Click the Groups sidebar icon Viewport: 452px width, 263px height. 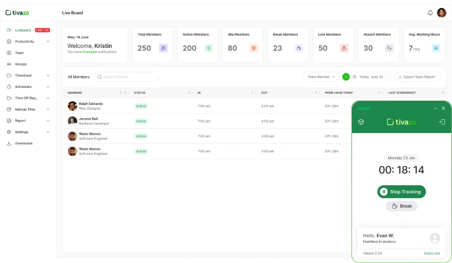click(9, 64)
